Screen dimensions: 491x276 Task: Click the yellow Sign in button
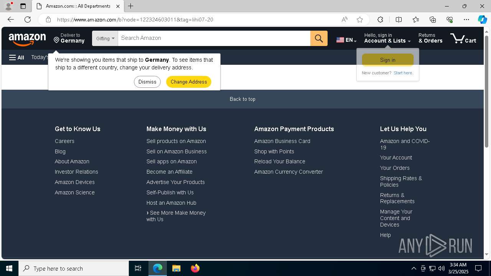coord(388,60)
